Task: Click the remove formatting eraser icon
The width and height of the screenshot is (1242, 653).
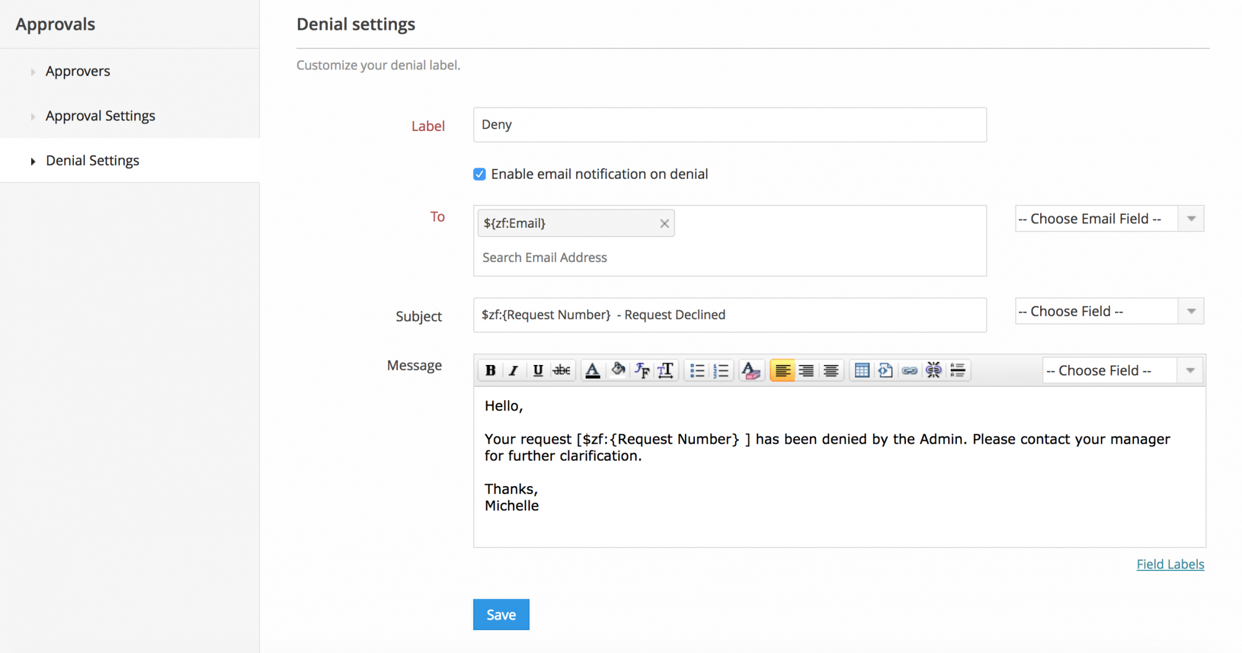Action: [751, 371]
